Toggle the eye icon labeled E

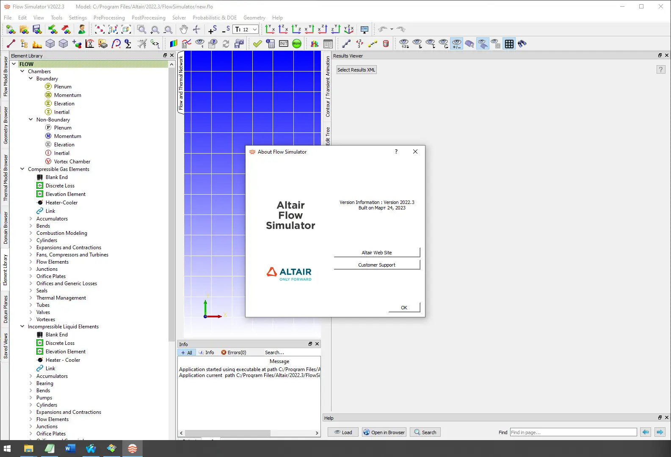point(417,44)
